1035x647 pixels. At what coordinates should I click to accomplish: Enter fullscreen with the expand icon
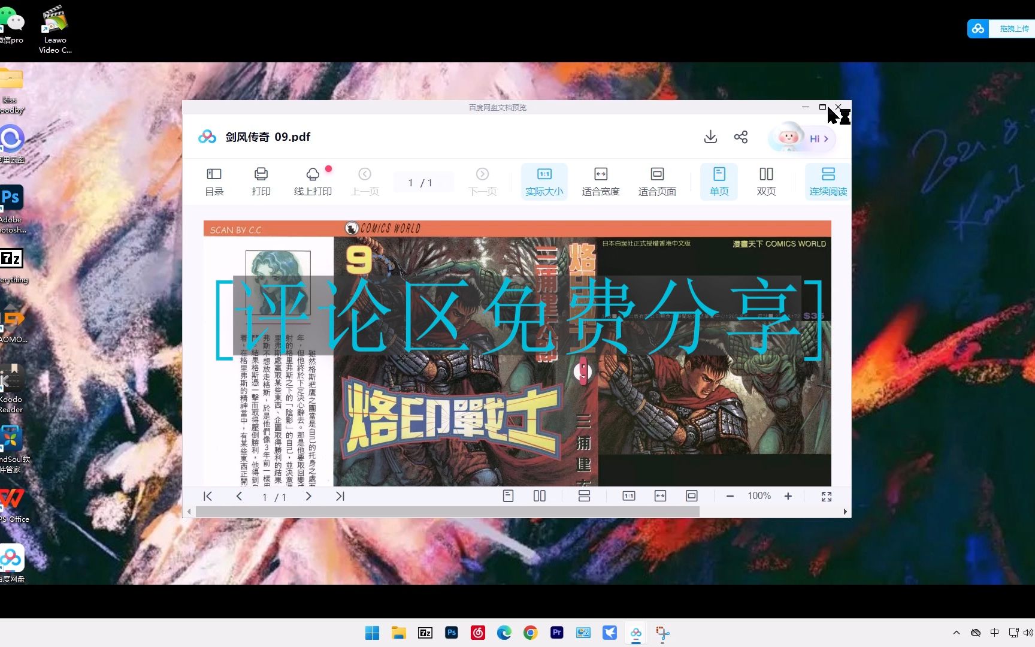pos(827,496)
